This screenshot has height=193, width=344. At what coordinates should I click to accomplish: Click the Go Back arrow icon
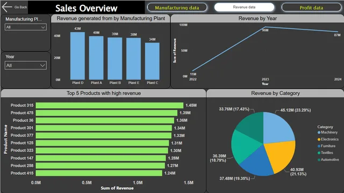[6, 7]
